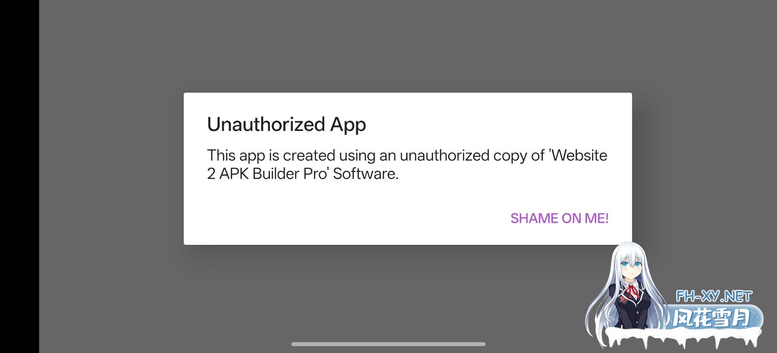
Task: Click the FH-XY.NET watermark text
Action: pos(714,297)
